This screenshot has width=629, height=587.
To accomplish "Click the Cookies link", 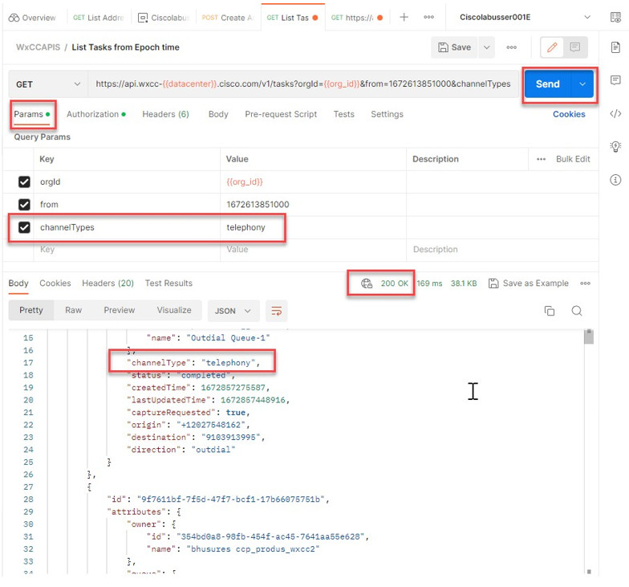I will point(569,114).
